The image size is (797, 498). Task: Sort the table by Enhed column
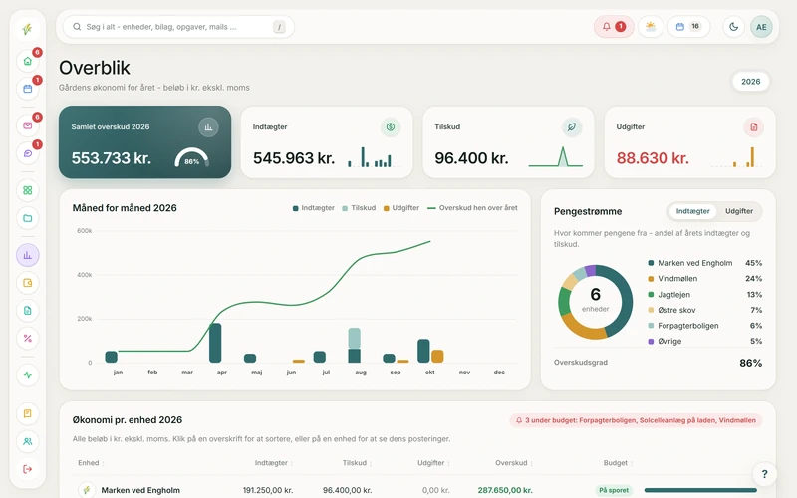[91, 463]
